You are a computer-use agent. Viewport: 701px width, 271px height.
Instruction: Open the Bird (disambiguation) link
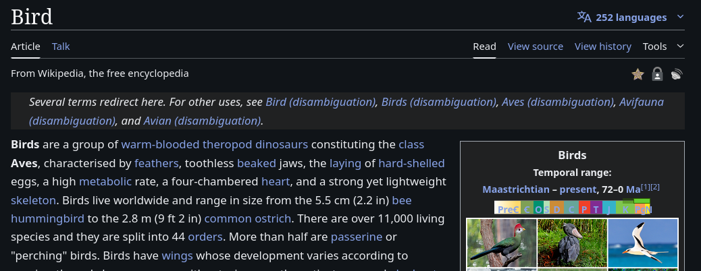[x=320, y=102]
